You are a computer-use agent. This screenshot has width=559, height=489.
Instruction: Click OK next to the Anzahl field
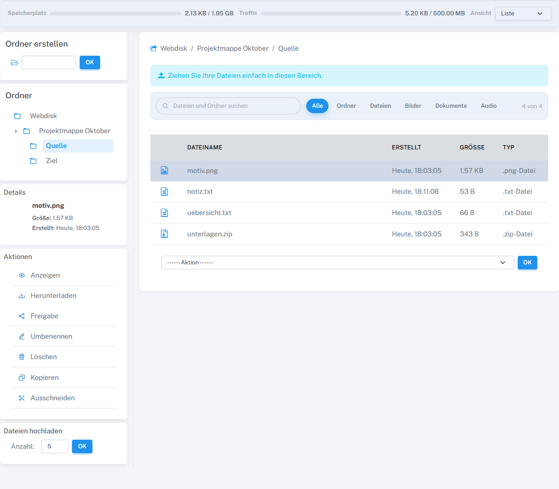click(x=82, y=446)
